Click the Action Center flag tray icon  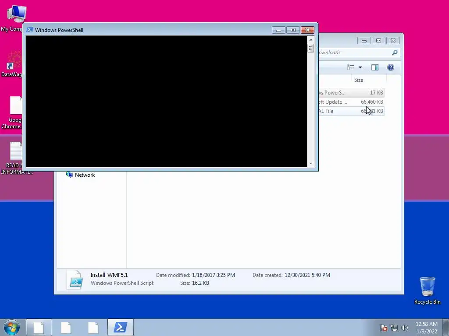click(383, 328)
